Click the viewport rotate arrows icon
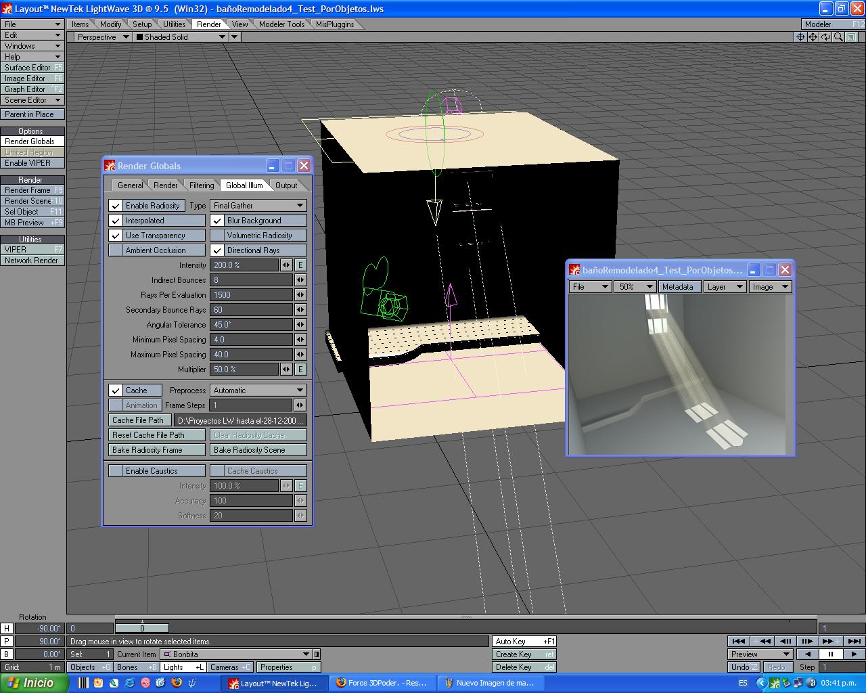Screen dimensions: 866x693 [x=826, y=37]
